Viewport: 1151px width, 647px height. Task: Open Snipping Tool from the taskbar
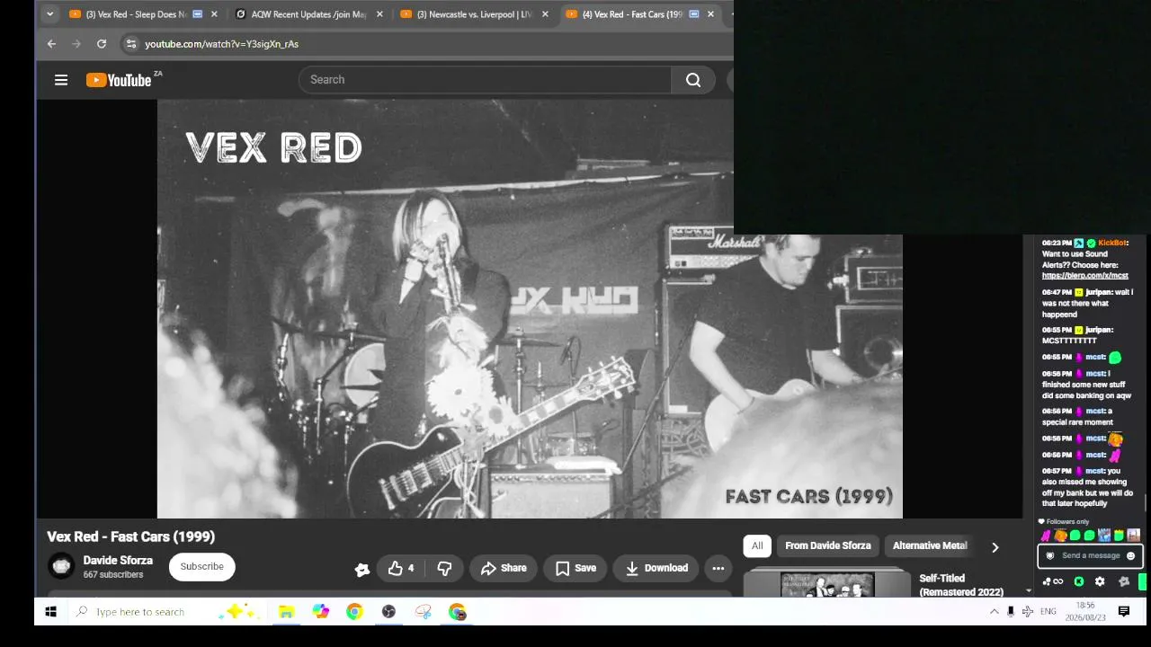point(424,612)
